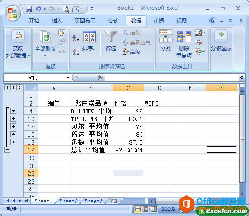Click the Save icon in quick access toolbar
Viewport: 249px width, 216px height.
click(x=29, y=9)
